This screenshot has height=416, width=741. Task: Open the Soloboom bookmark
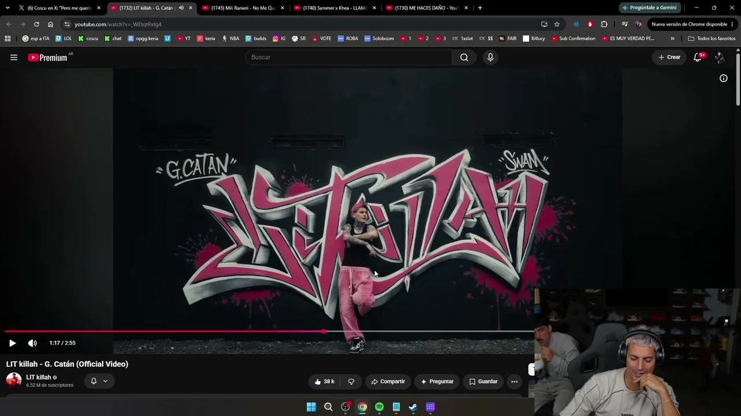379,39
